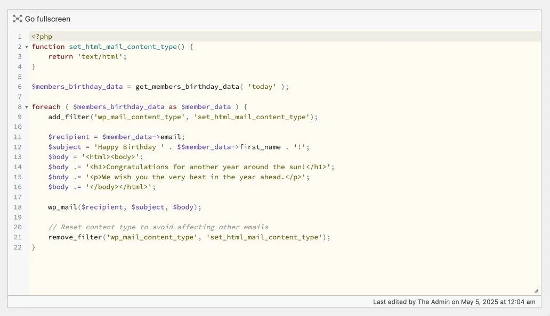Click the '<html><body>' string on line 13
The width and height of the screenshot is (550, 316).
click(110, 157)
